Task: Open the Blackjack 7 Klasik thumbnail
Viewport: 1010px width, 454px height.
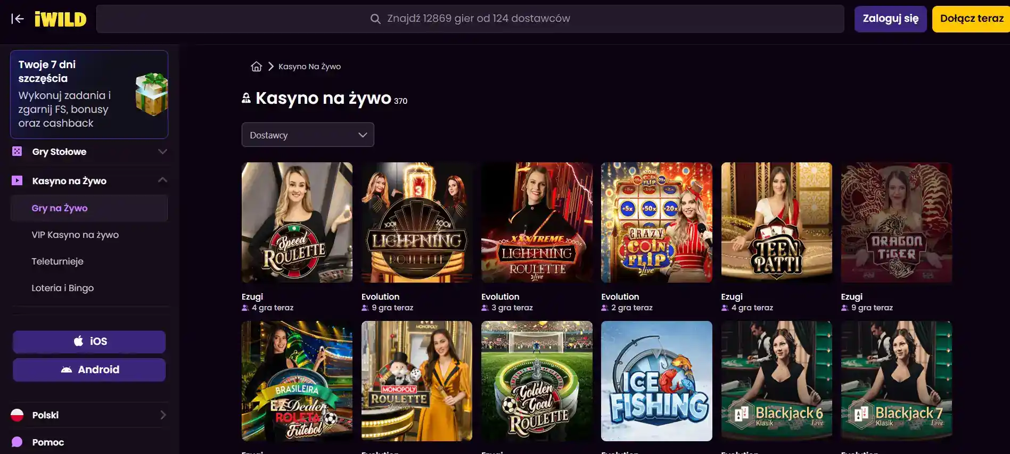Action: pyautogui.click(x=897, y=381)
